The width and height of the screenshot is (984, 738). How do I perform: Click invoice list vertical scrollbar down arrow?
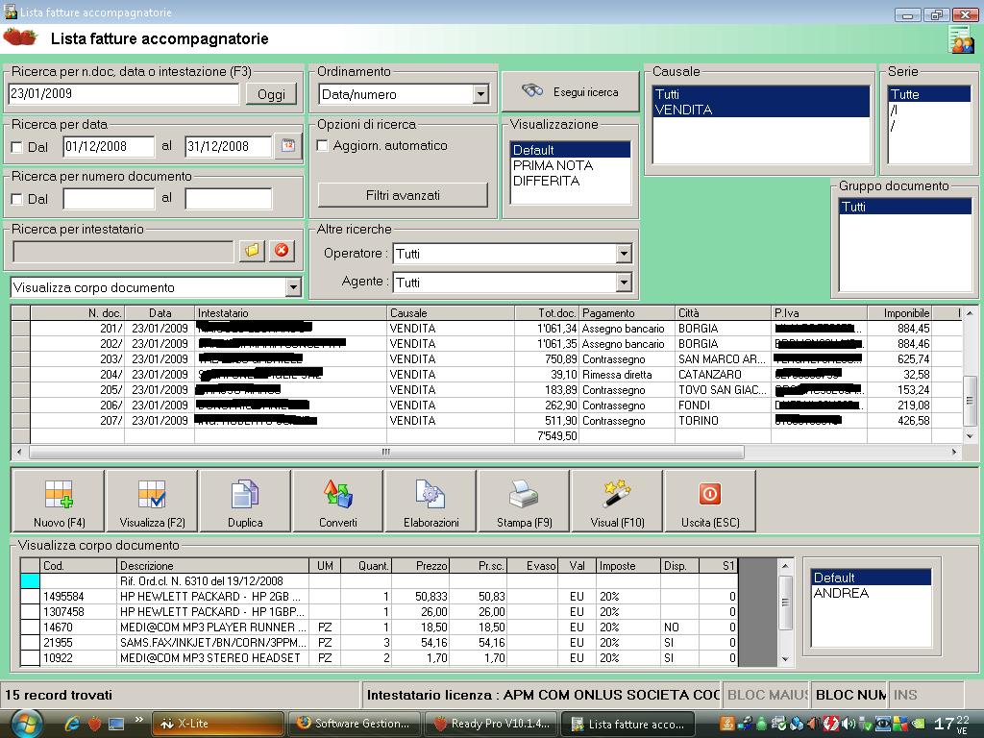tap(970, 436)
